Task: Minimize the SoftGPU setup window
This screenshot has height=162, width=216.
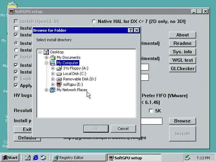Action: pos(193,11)
